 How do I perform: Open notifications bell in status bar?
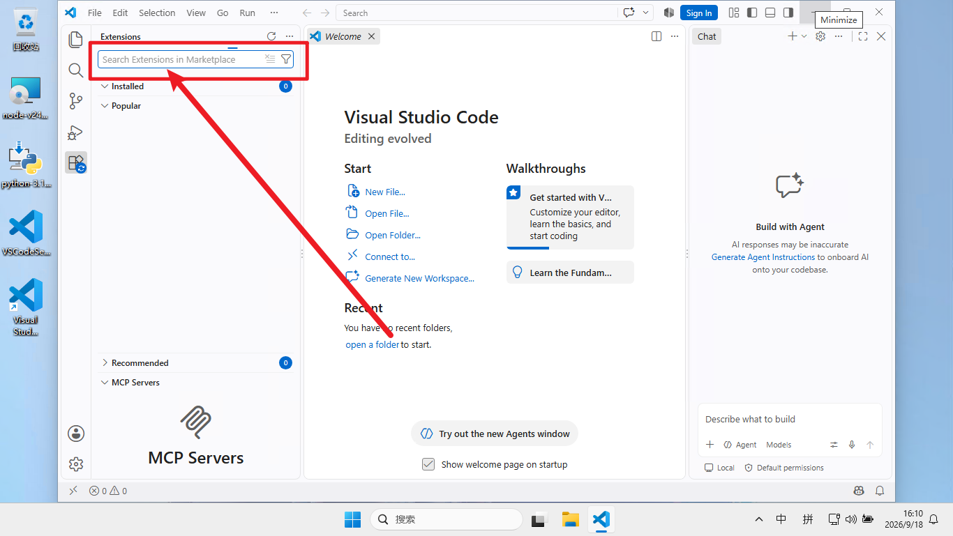tap(880, 491)
